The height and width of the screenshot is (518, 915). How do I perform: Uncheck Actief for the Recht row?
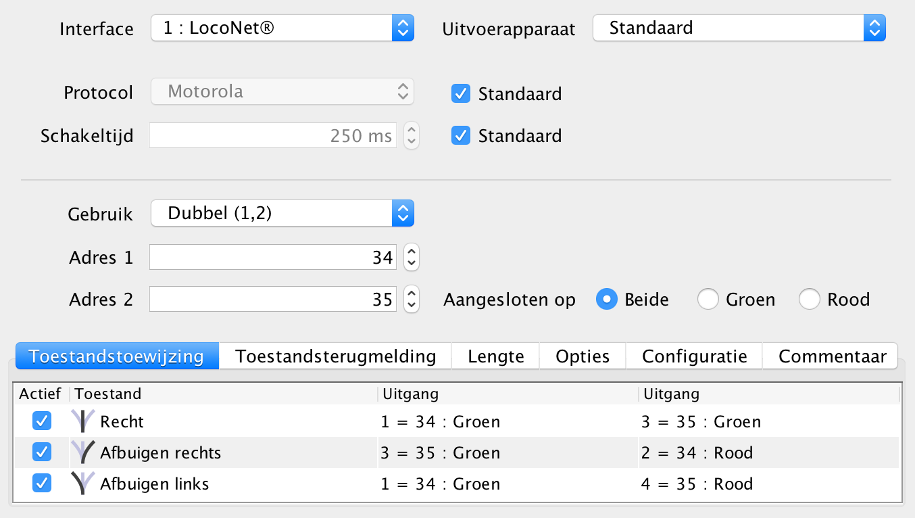tap(42, 421)
